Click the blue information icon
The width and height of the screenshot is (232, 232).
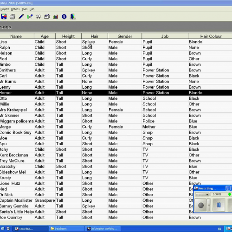point(64,17)
